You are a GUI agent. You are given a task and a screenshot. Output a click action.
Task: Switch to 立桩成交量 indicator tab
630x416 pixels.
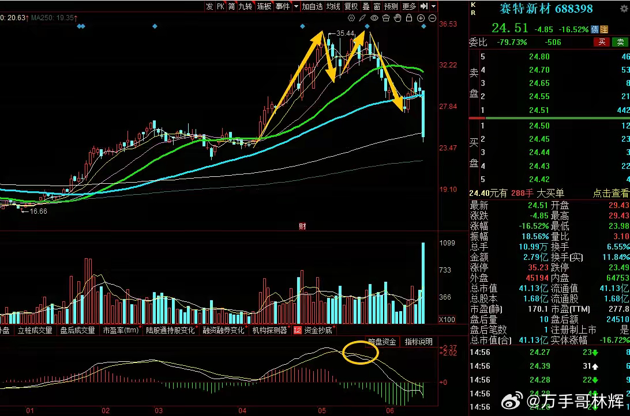click(x=35, y=330)
